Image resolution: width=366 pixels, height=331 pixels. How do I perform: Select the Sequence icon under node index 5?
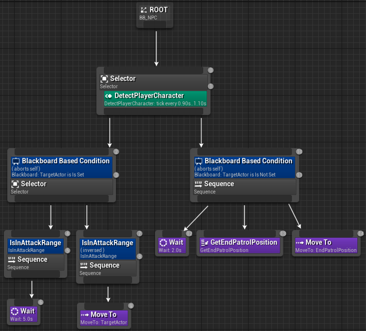coord(12,259)
